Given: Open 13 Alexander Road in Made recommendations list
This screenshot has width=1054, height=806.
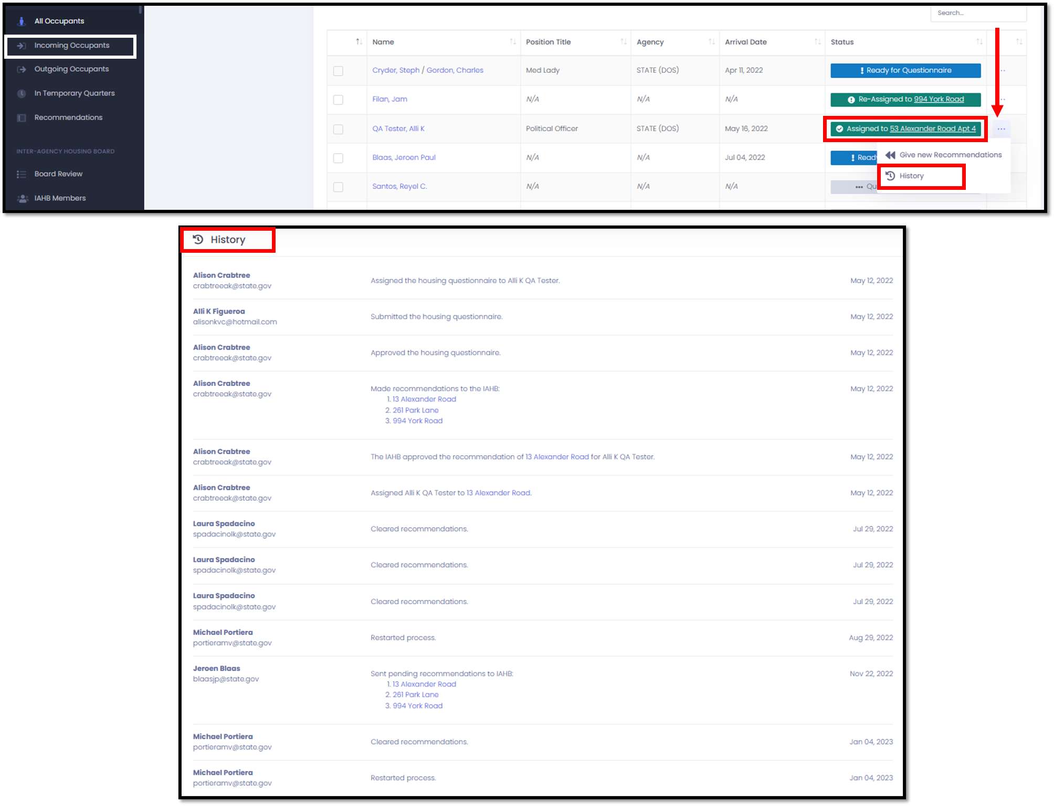Looking at the screenshot, I should [x=424, y=399].
